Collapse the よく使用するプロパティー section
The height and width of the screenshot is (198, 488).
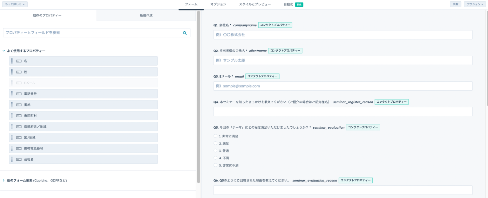click(4, 51)
